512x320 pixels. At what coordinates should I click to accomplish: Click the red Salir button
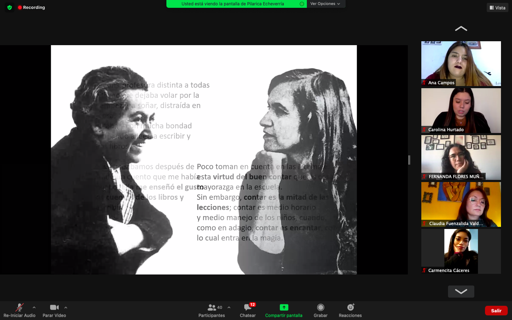coord(496,310)
